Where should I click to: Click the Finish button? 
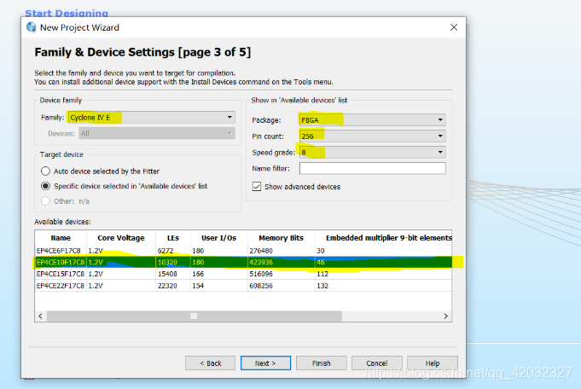[x=322, y=363]
